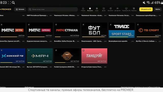Open the Матч! Страна channel thumbnail
Viewport: 163px width, 92px height.
(67, 30)
